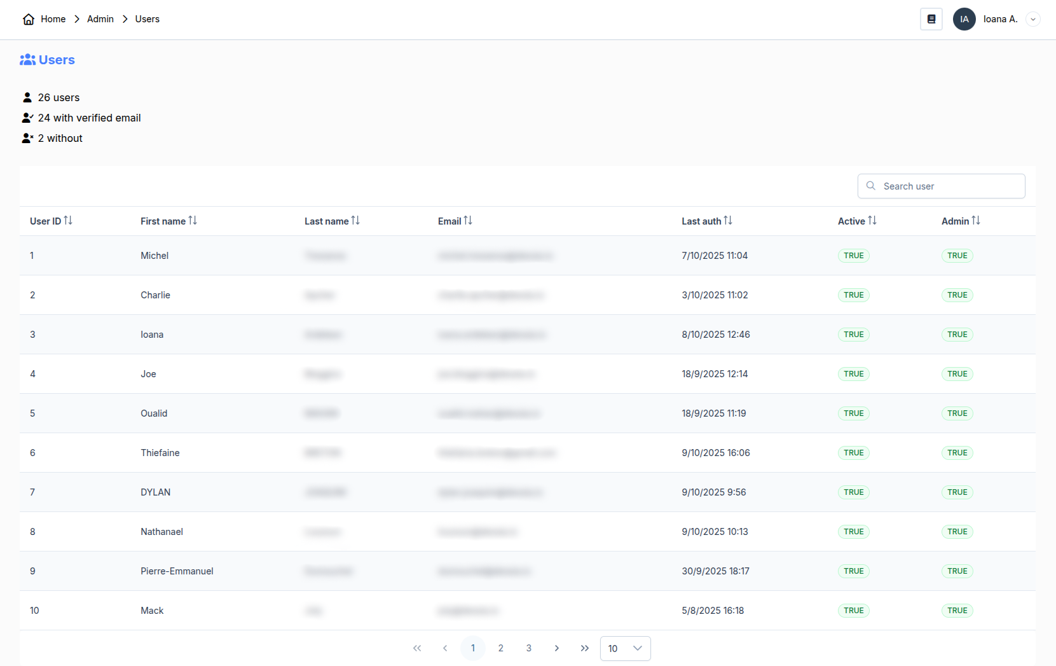Toggle Active TRUE badge for Michel
This screenshot has width=1056, height=666.
coord(853,256)
